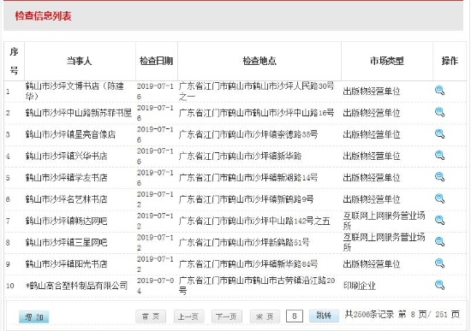
Task: View 阳光书店 record details
Action: click(x=439, y=263)
